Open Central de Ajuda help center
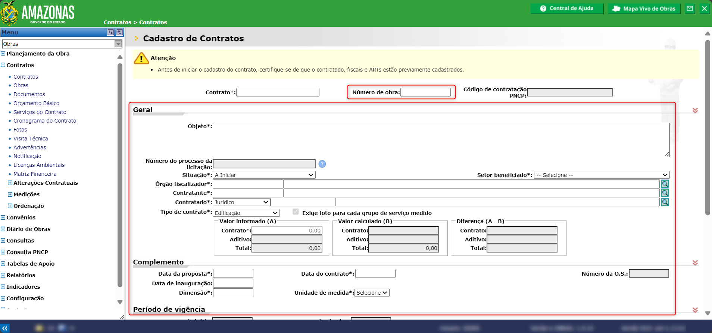This screenshot has width=712, height=333. pyautogui.click(x=567, y=9)
